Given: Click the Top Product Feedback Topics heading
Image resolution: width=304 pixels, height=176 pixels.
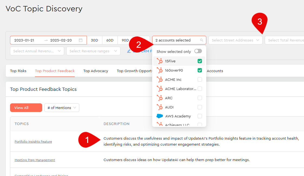Looking at the screenshot, I should [x=43, y=89].
